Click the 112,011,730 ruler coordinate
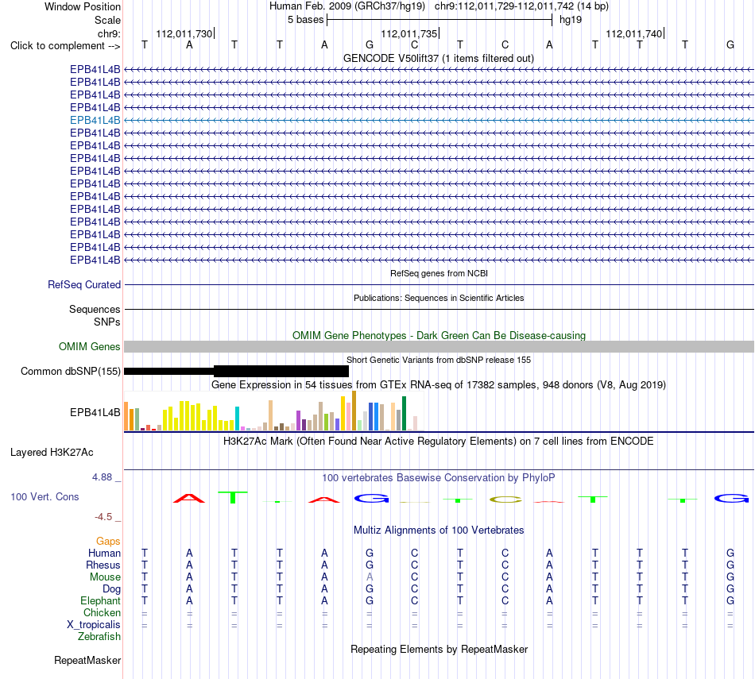This screenshot has width=755, height=679. click(184, 33)
